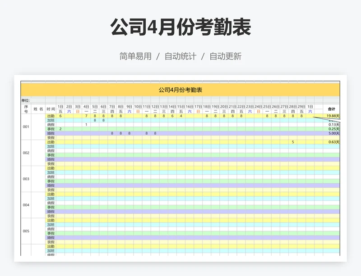Select the 28日 date header
The image size is (361, 276).
click(293, 107)
